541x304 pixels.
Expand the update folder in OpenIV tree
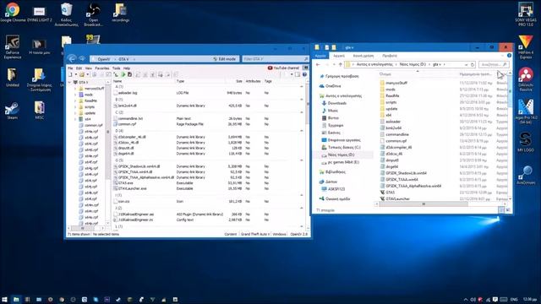(75, 113)
